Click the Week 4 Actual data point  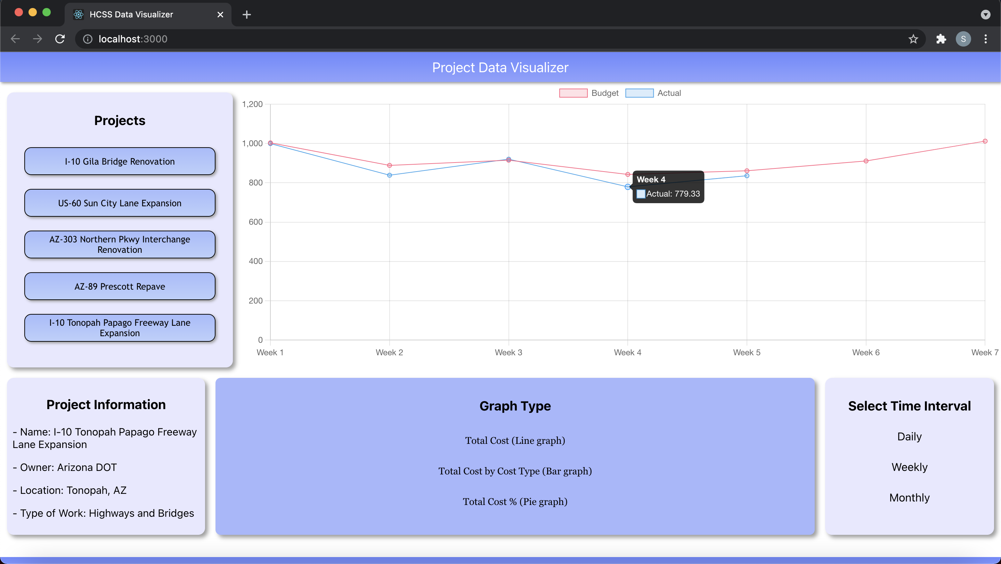point(627,187)
